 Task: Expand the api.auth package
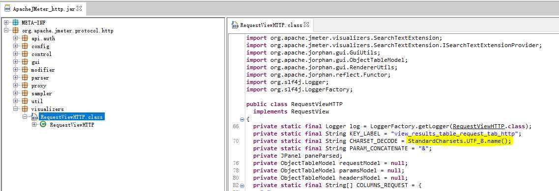[x=15, y=38]
